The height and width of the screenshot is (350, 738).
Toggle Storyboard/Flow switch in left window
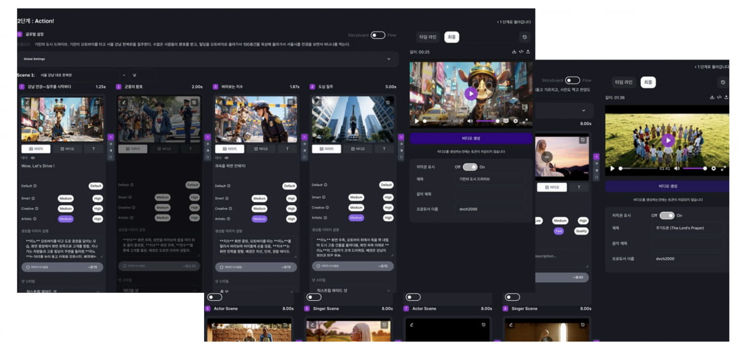(x=377, y=36)
